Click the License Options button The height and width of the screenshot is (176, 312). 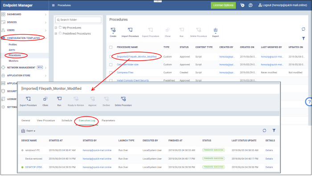(223, 5)
